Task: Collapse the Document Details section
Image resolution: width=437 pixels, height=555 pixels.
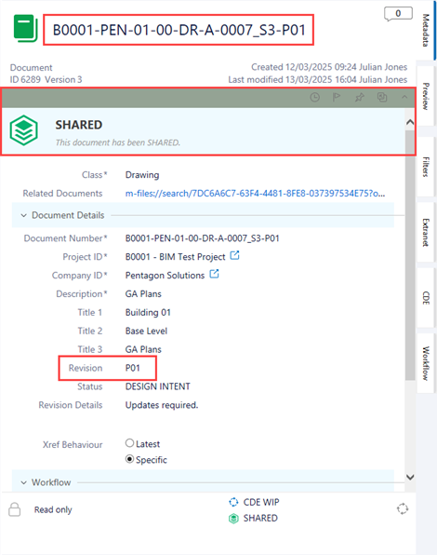Action: click(x=23, y=215)
